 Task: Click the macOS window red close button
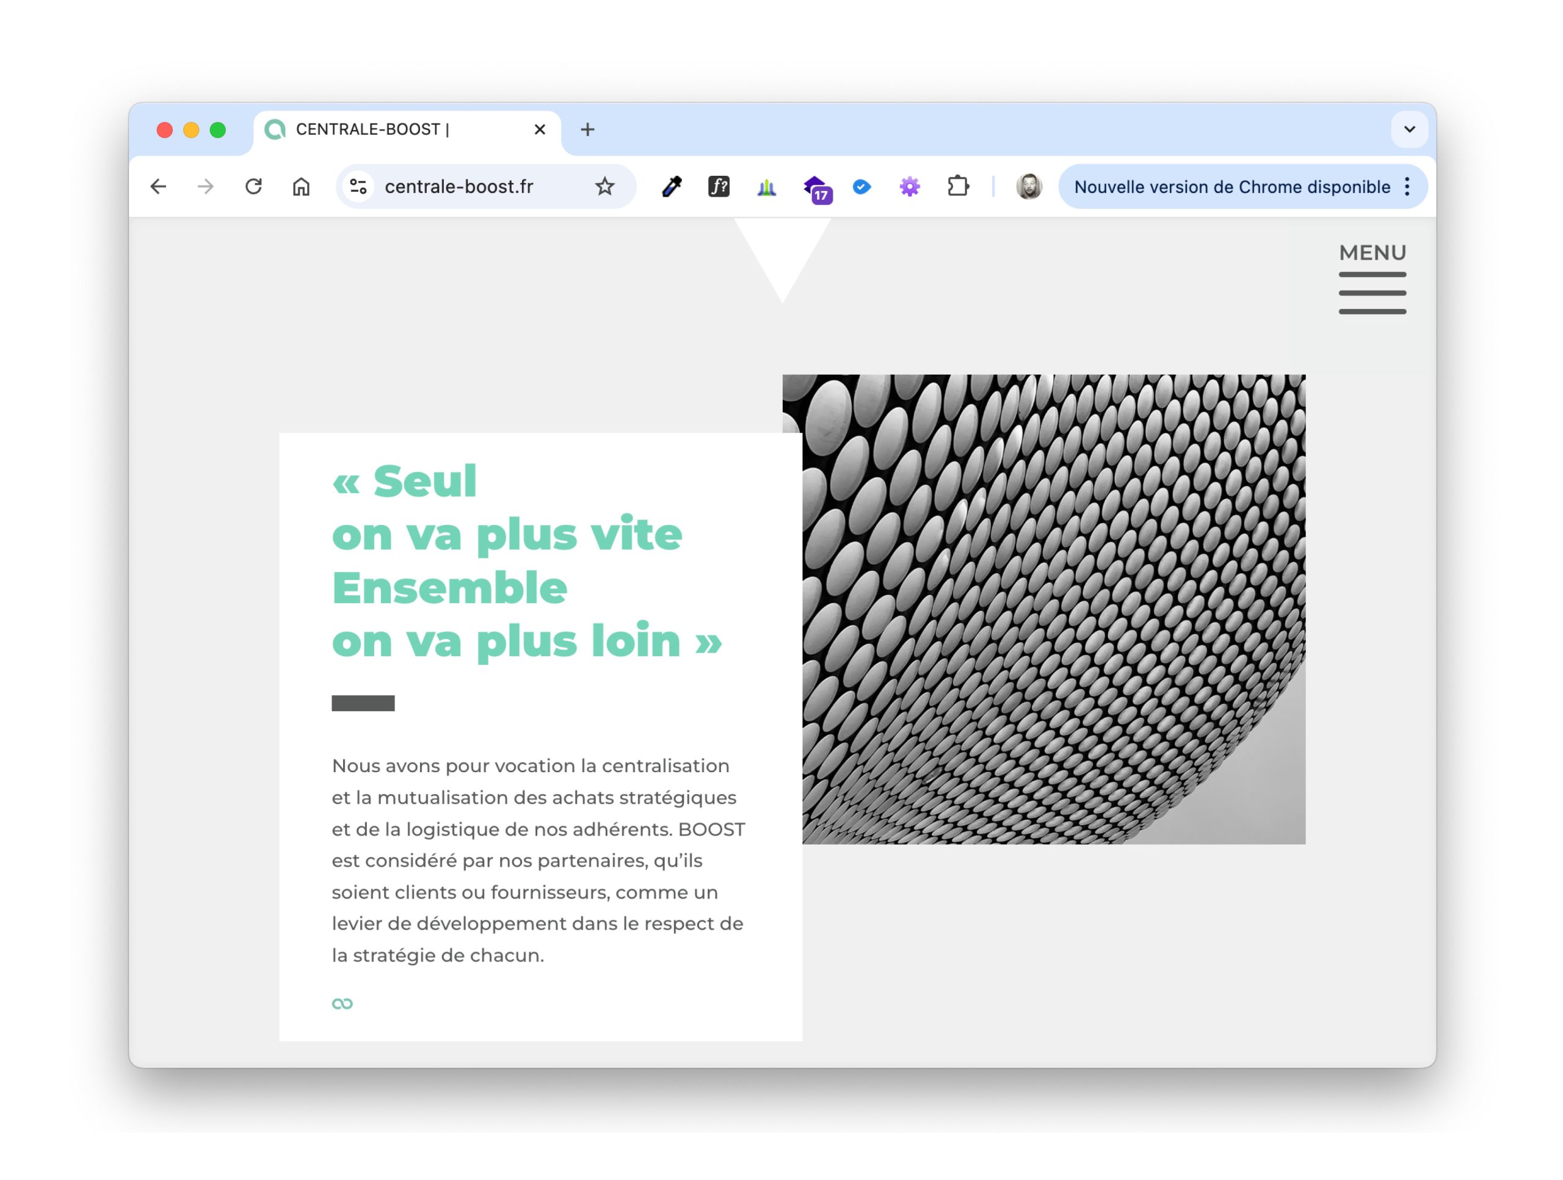tap(165, 130)
